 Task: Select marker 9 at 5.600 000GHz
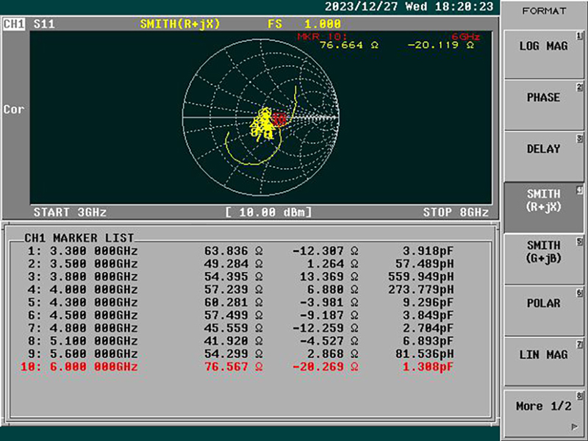click(x=82, y=354)
